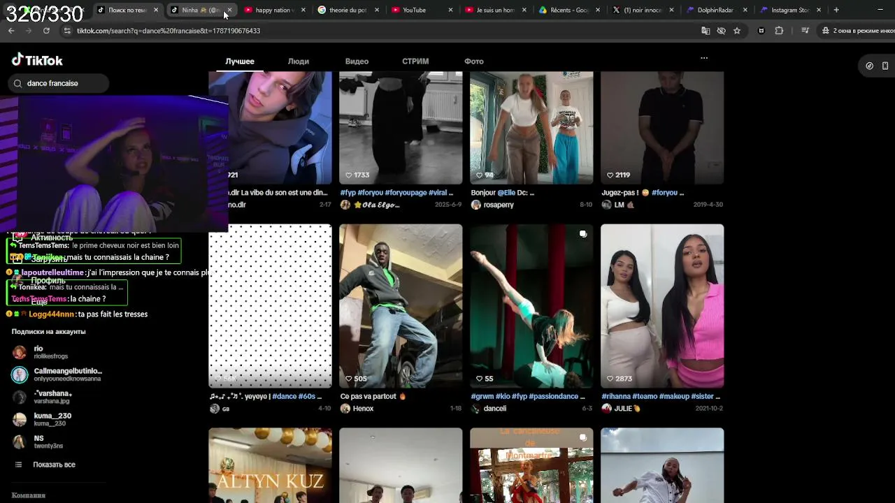Click the rosaperry avatar
The height and width of the screenshot is (503, 895).
tap(476, 205)
